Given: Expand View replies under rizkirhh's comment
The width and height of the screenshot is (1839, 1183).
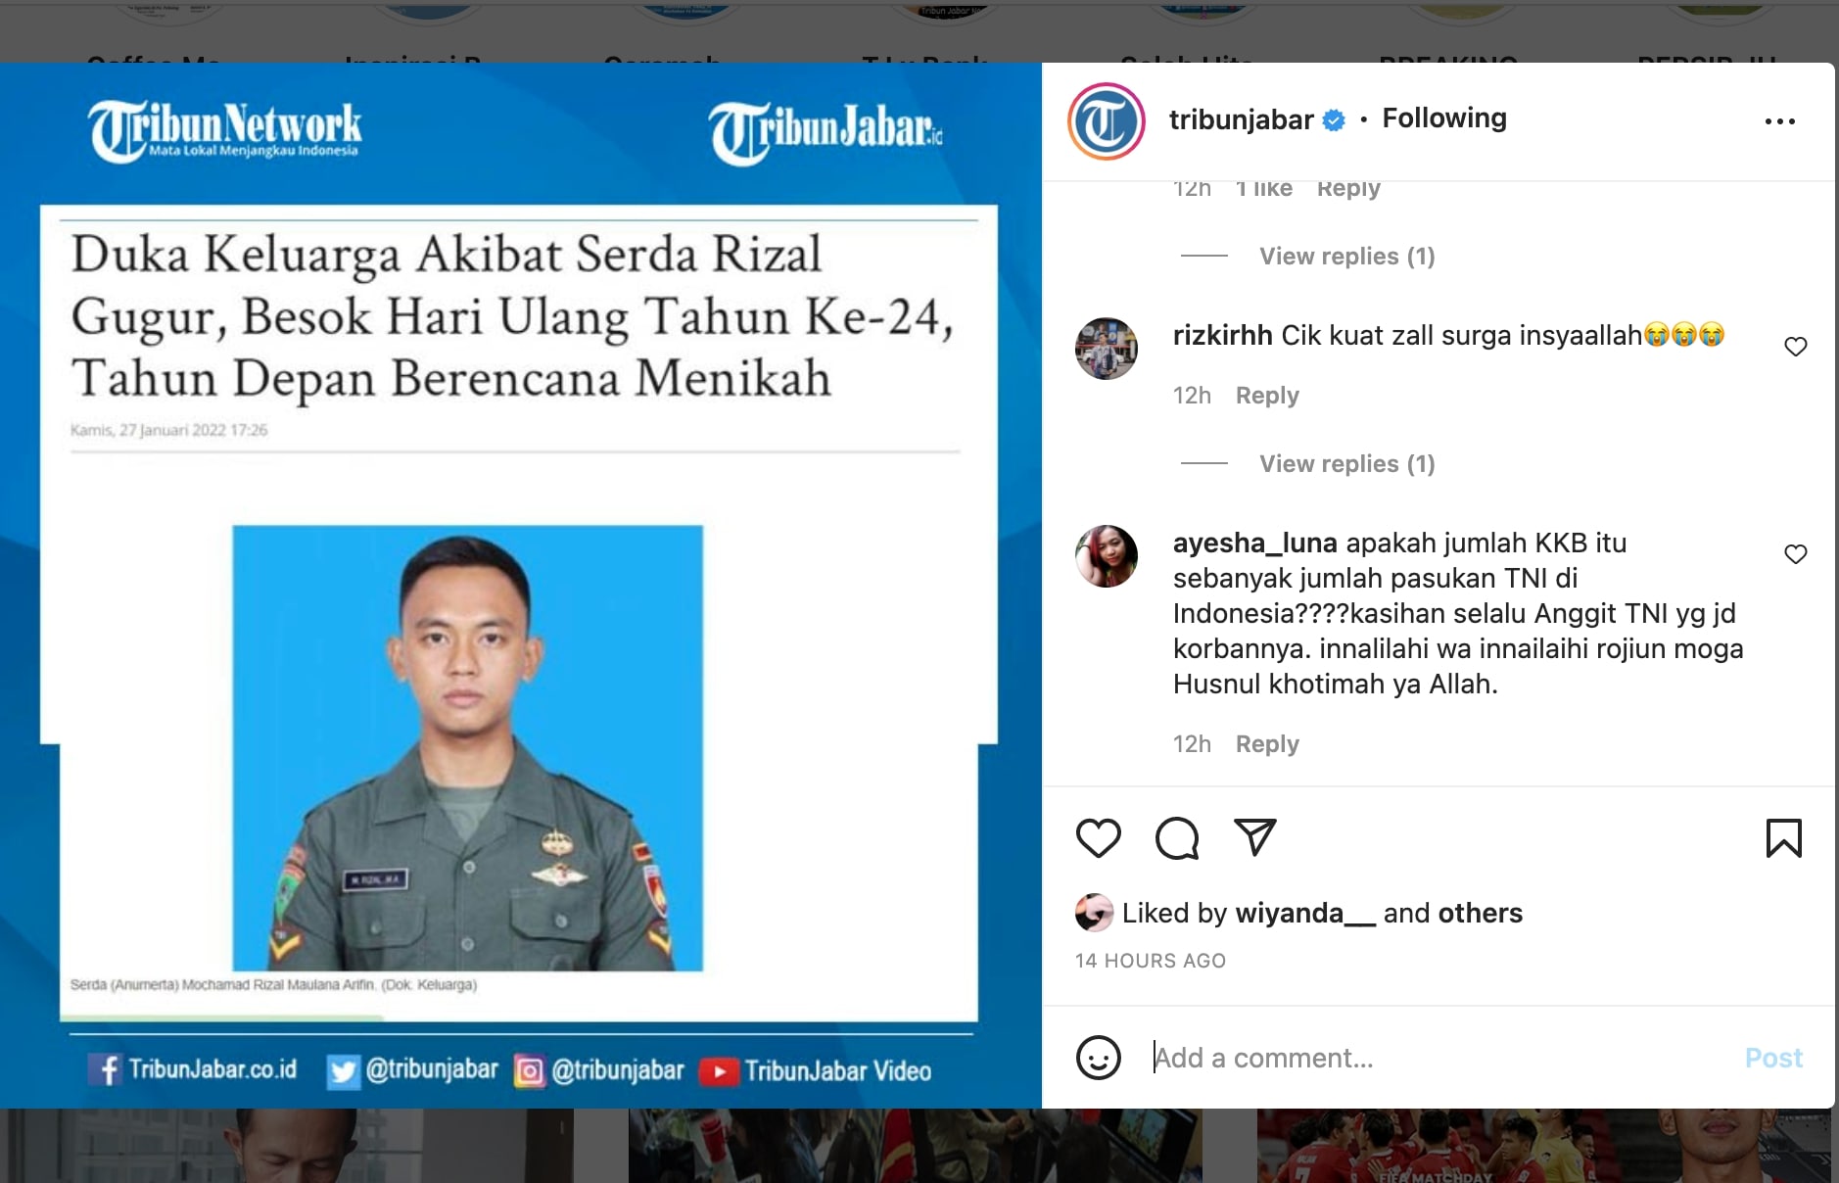Looking at the screenshot, I should pos(1346,463).
